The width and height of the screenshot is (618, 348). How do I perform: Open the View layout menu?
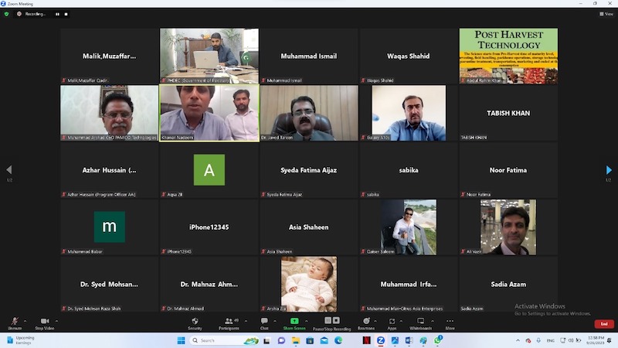[x=606, y=14]
